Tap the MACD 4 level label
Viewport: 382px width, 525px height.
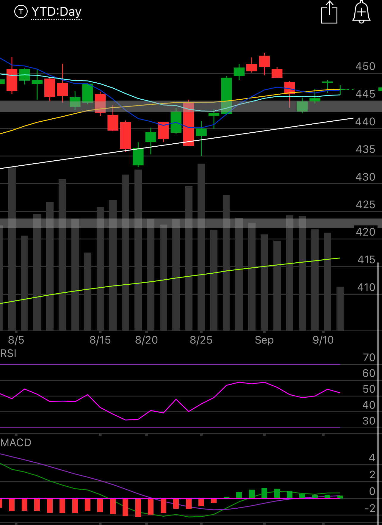[372, 458]
